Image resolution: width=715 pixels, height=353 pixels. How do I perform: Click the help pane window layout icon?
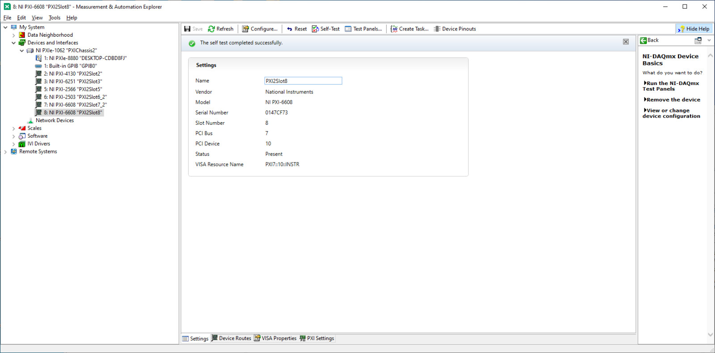[x=698, y=40]
